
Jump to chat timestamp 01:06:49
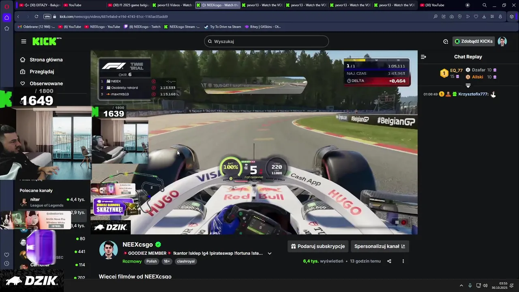click(430, 94)
